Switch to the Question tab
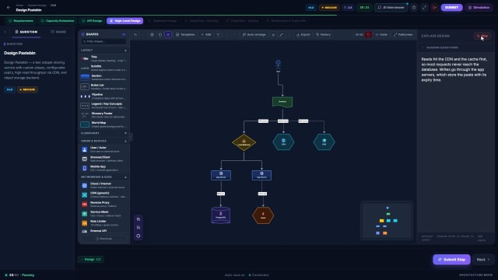Viewport: 498px width, 280px height. click(26, 32)
